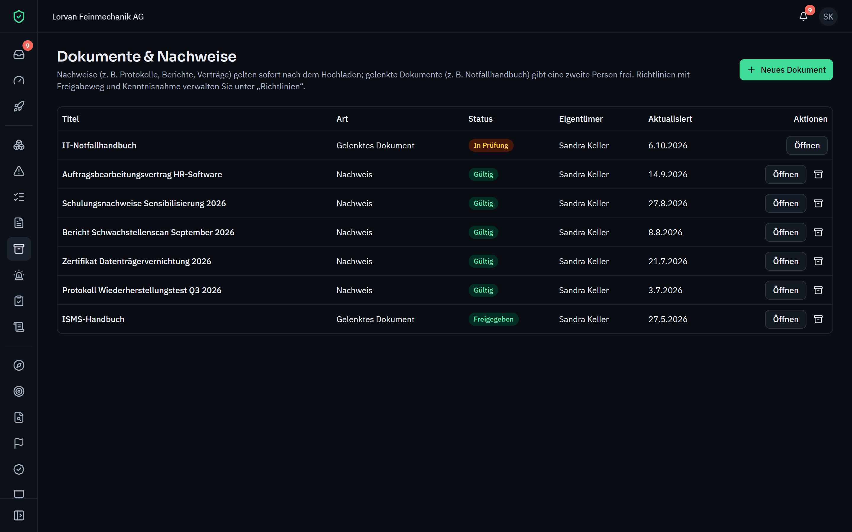Screen dimensions: 852x532
Task: Sort table by the Aktualisiert column header
Action: (670, 119)
